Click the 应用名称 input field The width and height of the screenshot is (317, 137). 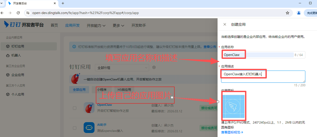pos(263,55)
